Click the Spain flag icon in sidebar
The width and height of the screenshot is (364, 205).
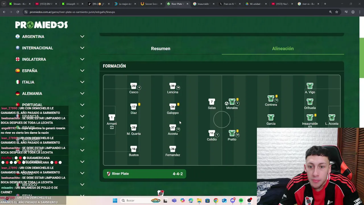[18, 71]
